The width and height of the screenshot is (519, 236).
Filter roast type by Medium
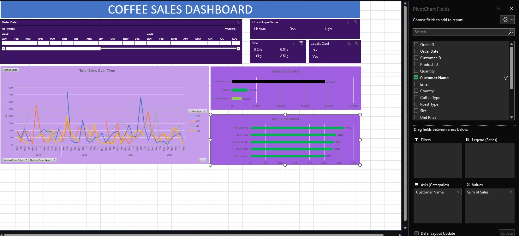coord(260,29)
